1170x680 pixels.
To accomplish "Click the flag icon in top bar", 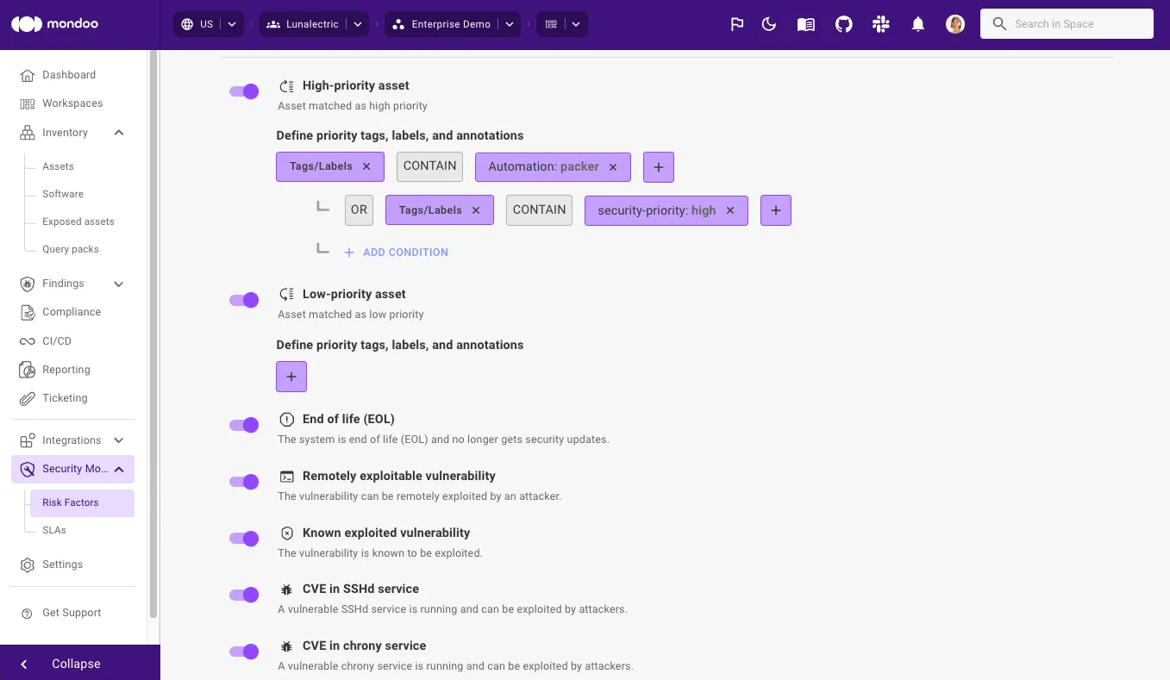I will (737, 24).
